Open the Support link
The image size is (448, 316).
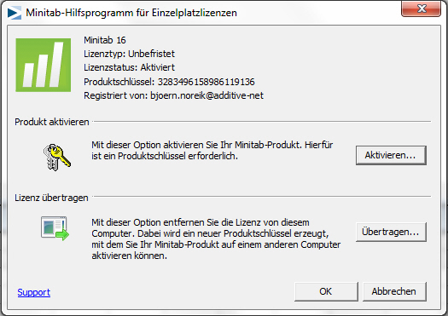click(34, 292)
